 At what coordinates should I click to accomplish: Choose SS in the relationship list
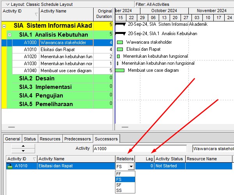point(125,190)
